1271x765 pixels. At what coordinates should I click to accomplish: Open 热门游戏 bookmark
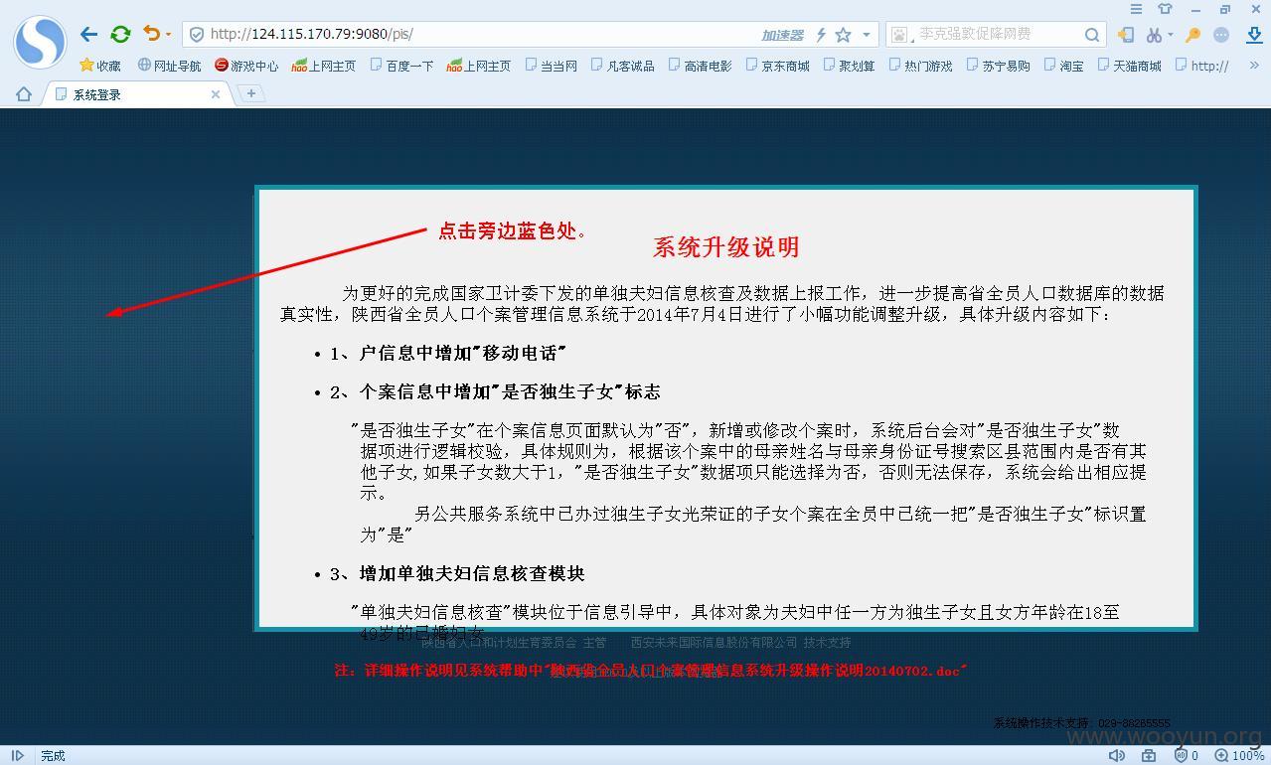click(920, 66)
